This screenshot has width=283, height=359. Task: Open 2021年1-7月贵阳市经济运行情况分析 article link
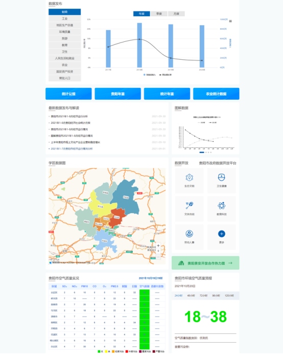click(72, 149)
